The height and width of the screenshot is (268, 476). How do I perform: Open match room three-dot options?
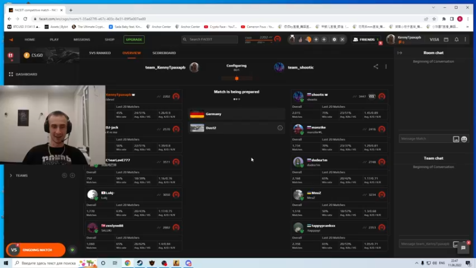386,67
